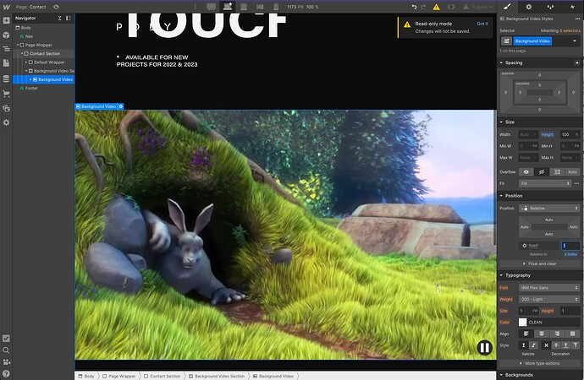This screenshot has width=584, height=380.
Task: Open the video tutorials icon
Action: [6, 361]
